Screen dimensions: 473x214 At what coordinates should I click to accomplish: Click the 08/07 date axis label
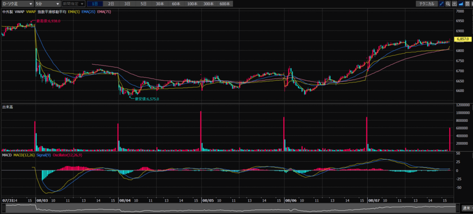click(x=373, y=200)
